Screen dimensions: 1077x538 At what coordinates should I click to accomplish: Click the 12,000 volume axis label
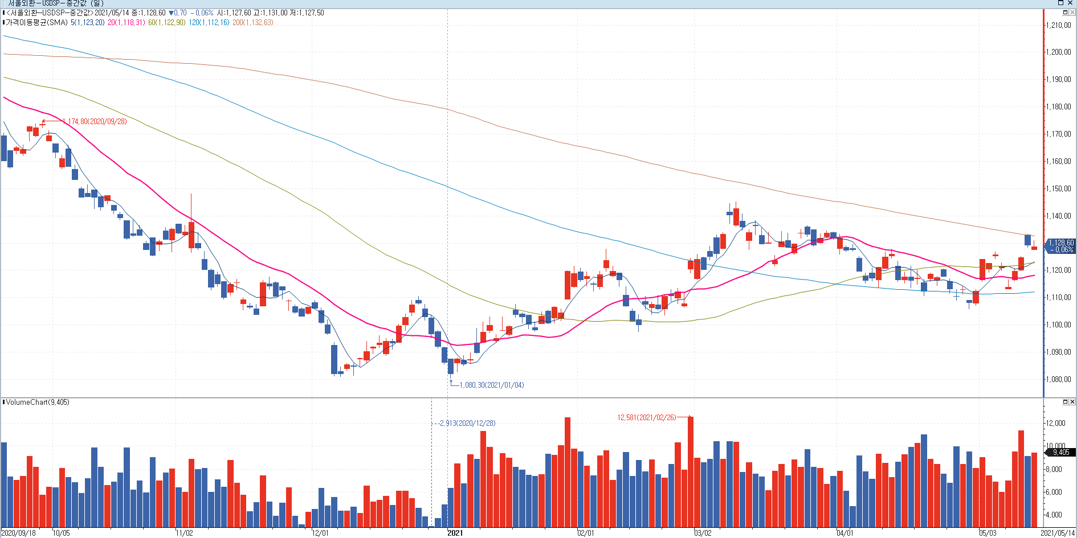(1056, 423)
